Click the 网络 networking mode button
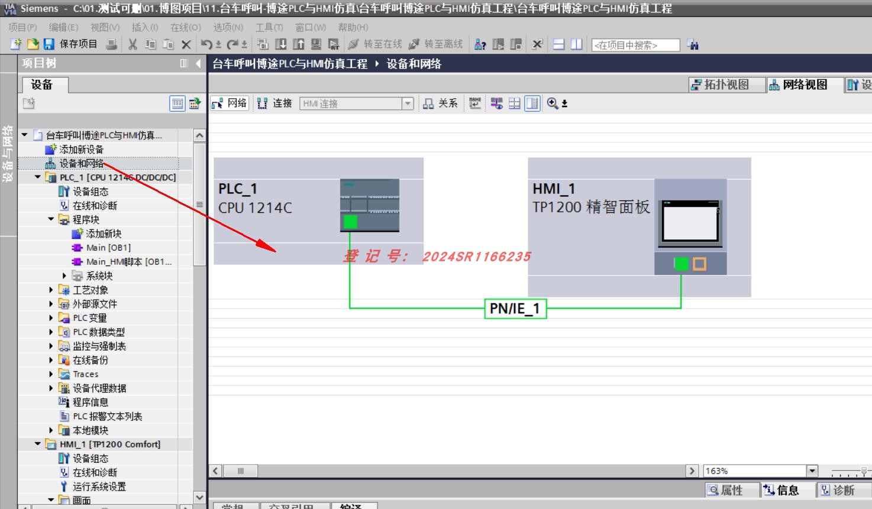The image size is (872, 509). (230, 103)
